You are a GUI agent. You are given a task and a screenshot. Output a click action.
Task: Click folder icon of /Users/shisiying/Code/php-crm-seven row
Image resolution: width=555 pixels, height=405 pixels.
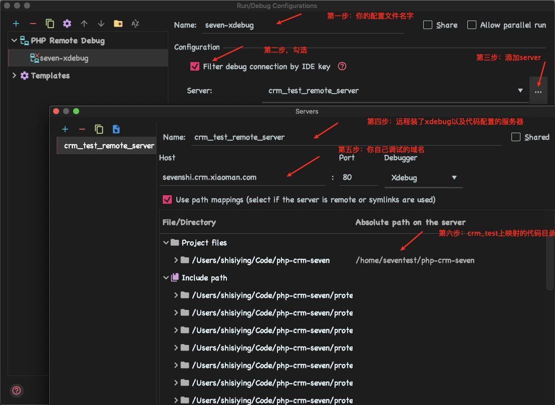tap(185, 260)
